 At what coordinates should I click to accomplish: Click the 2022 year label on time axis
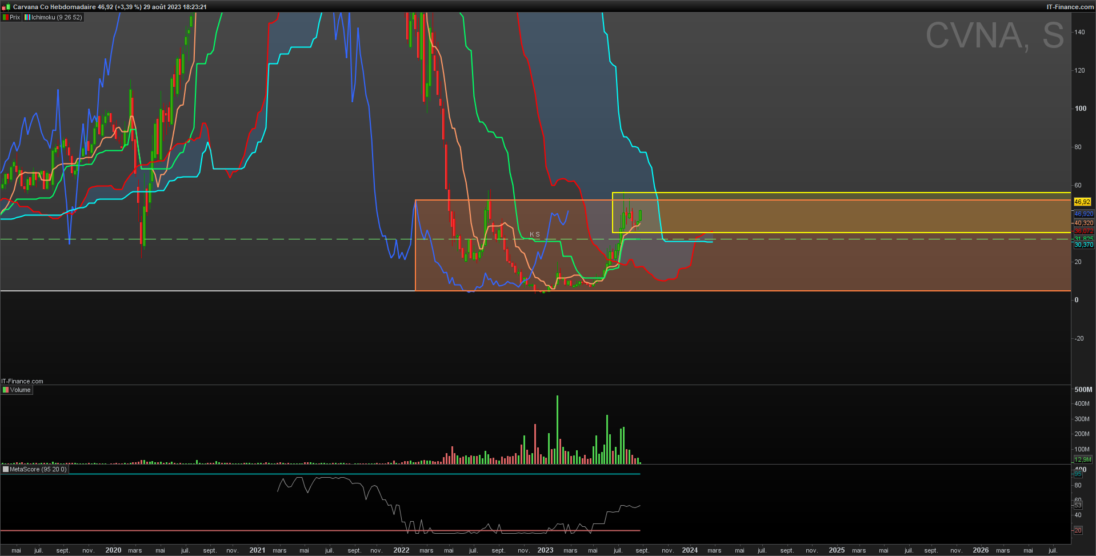point(401,550)
